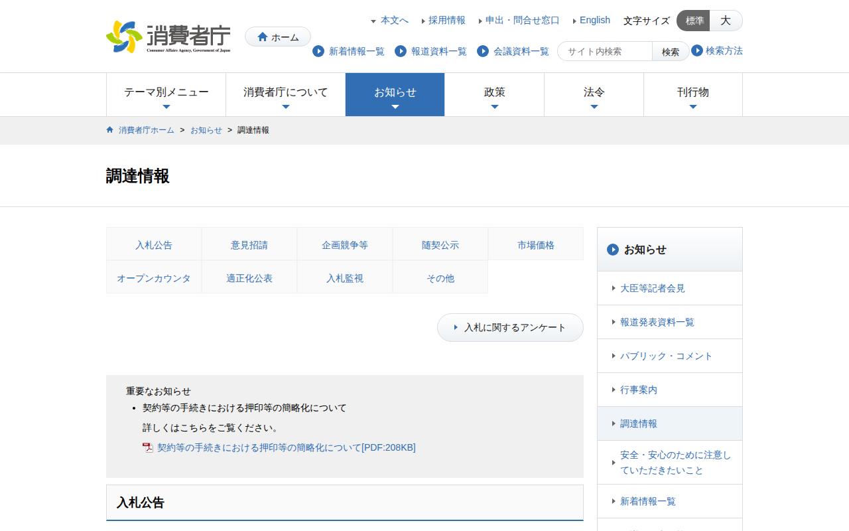Click the arrow icon beside 新着情報一覧 in header
The image size is (849, 531).
point(318,51)
